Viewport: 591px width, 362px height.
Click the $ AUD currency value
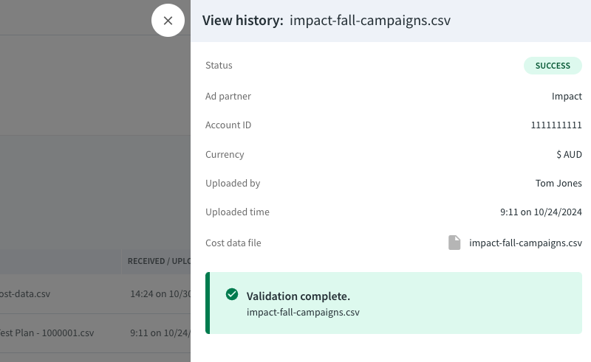569,154
